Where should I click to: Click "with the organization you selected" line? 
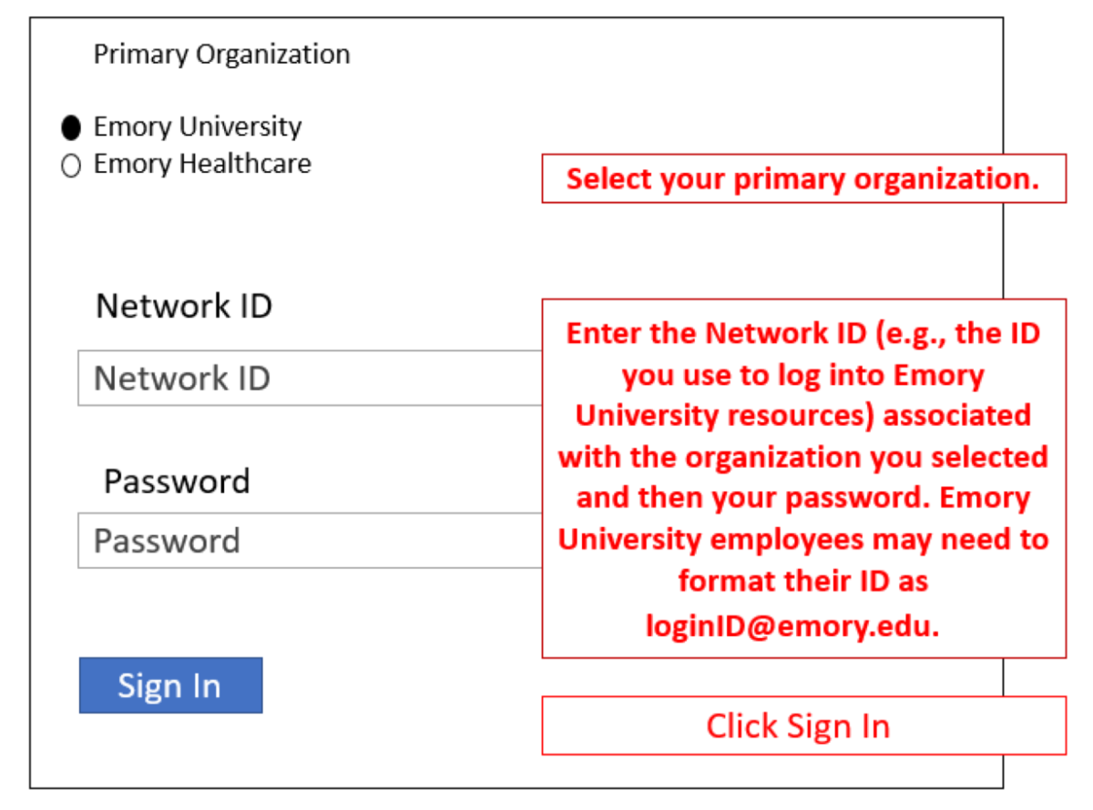point(802,457)
